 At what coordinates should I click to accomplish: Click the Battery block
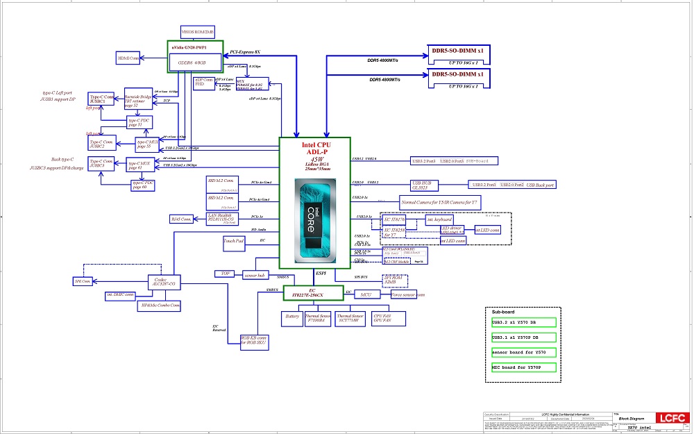[x=292, y=319]
